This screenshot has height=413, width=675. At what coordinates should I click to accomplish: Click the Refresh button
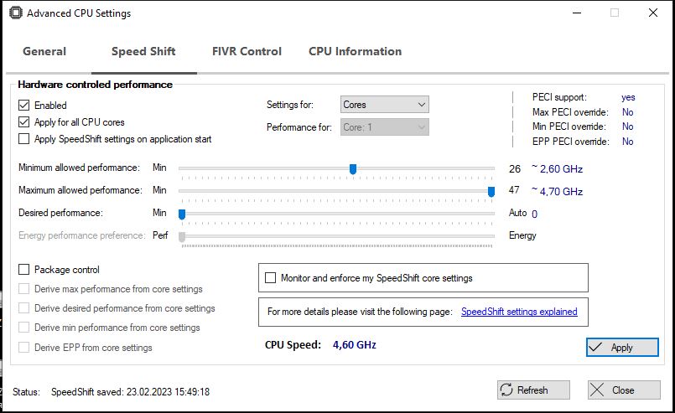point(533,390)
